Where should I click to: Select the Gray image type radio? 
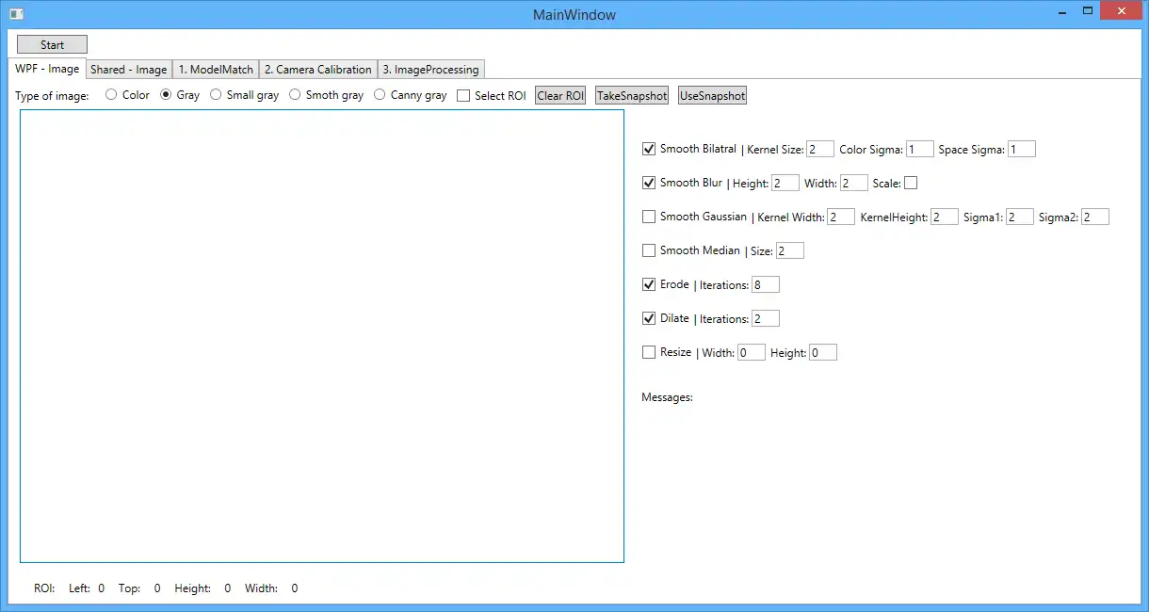[x=180, y=95]
